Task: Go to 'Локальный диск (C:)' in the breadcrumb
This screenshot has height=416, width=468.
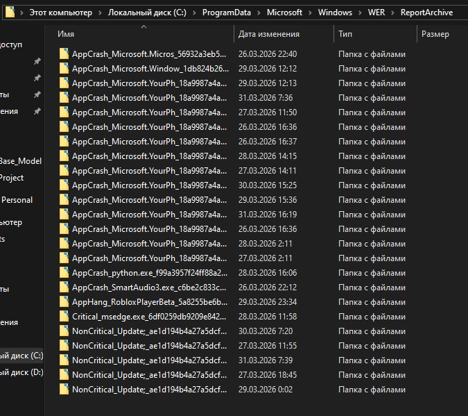Action: (x=147, y=13)
